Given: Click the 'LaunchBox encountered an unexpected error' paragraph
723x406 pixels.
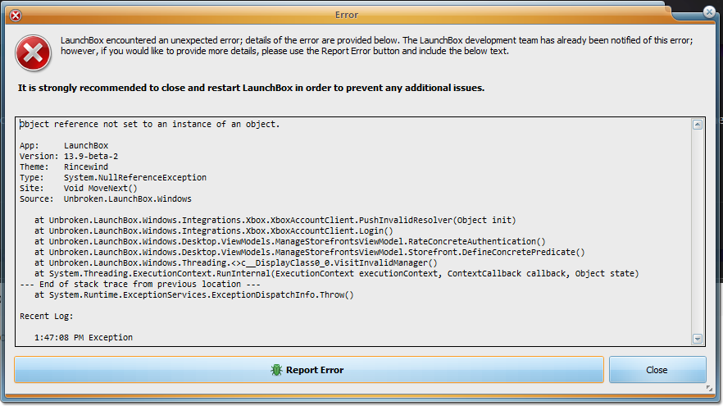Looking at the screenshot, I should click(377, 46).
